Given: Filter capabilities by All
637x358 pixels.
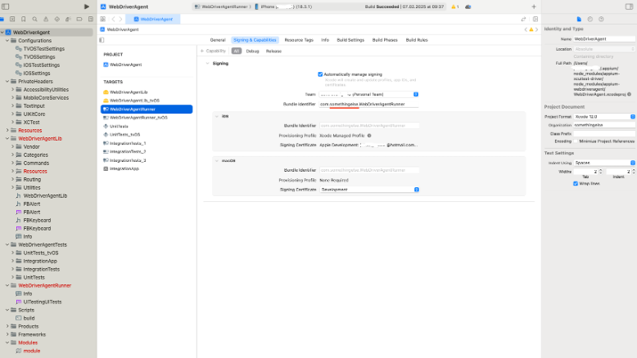Looking at the screenshot, I should click(237, 51).
